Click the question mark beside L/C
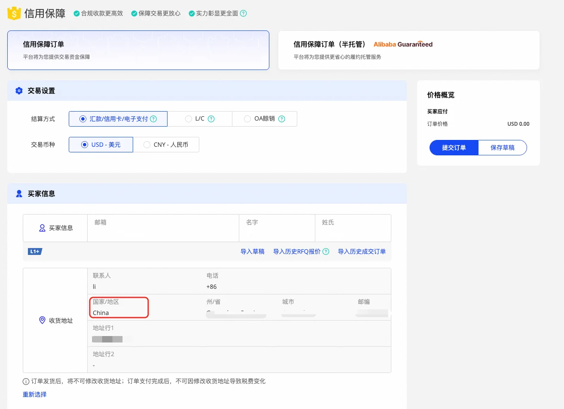This screenshot has height=409, width=564. pos(211,119)
